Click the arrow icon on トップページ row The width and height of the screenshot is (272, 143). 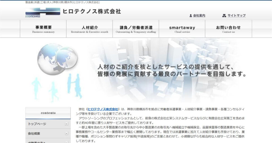[x=66, y=124]
